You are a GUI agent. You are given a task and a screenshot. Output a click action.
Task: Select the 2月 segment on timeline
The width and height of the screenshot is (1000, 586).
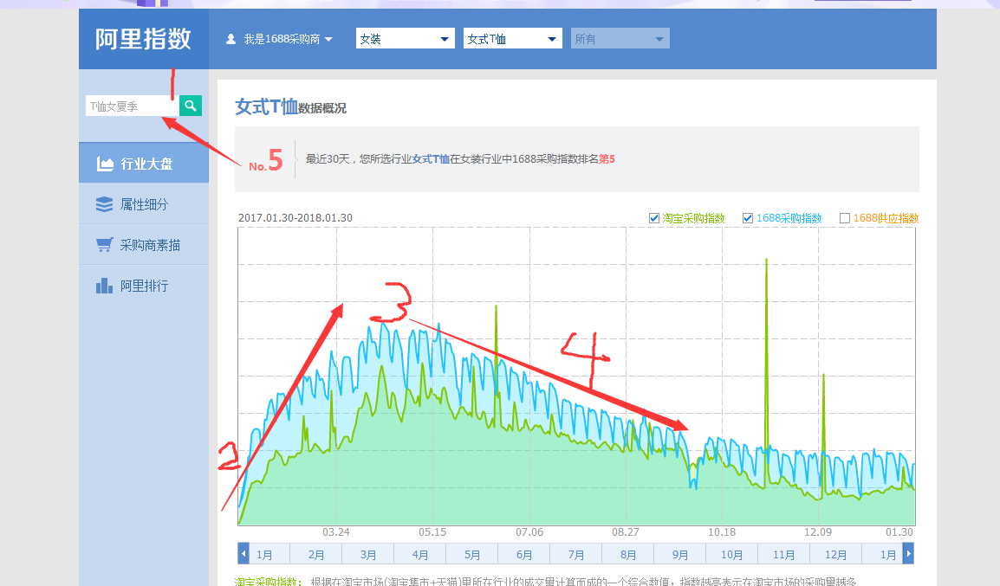coord(315,554)
